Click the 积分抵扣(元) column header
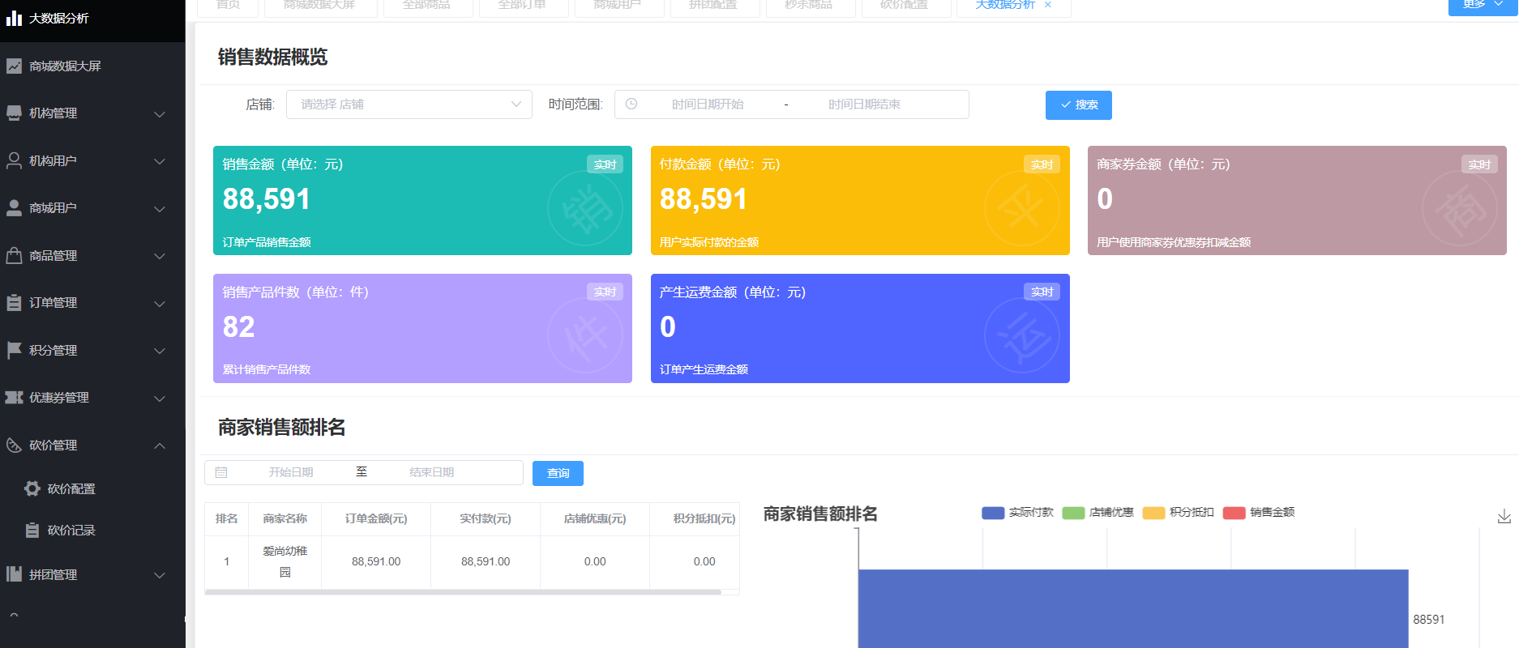Screen dimensions: 1519x648 (x=695, y=519)
